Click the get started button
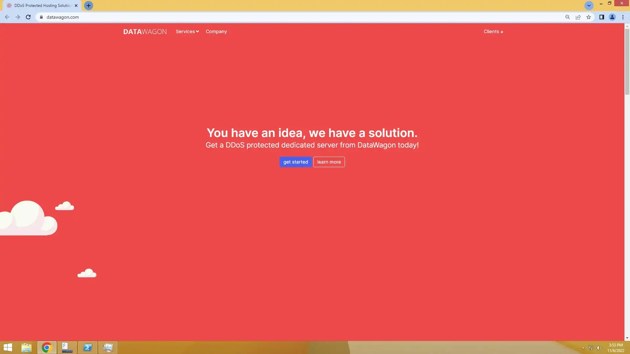 [x=295, y=162]
